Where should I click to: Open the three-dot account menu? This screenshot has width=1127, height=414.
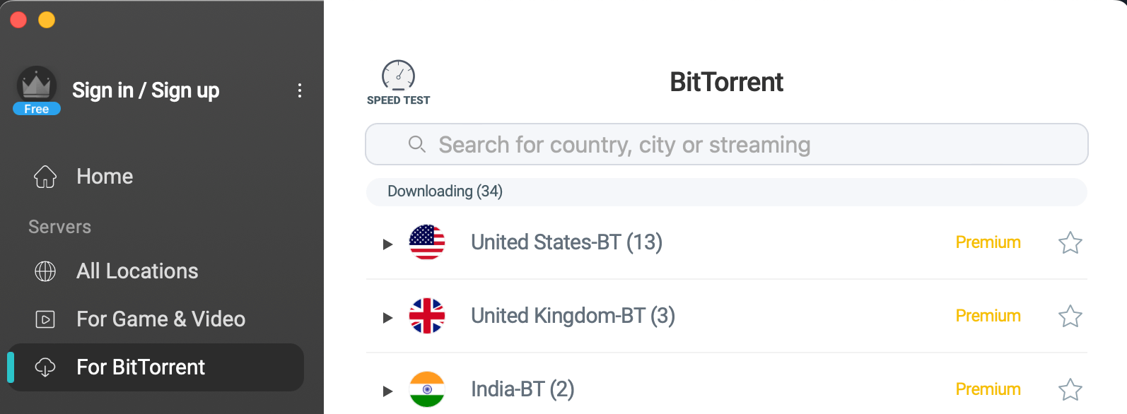click(300, 90)
